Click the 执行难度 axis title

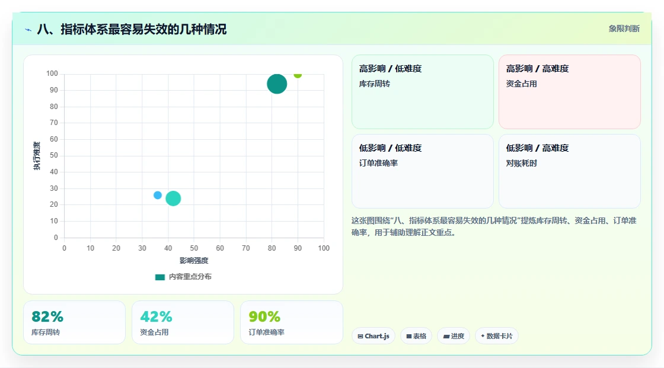(x=37, y=156)
